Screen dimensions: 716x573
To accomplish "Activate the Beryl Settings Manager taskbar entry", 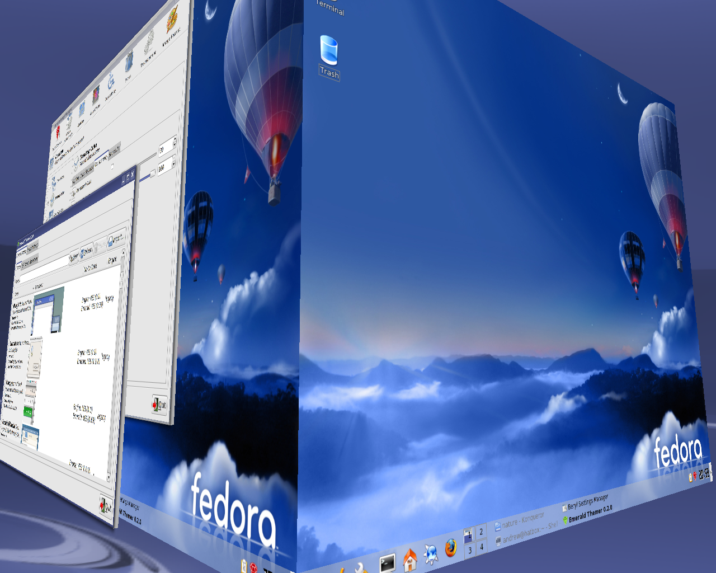I will tap(585, 502).
